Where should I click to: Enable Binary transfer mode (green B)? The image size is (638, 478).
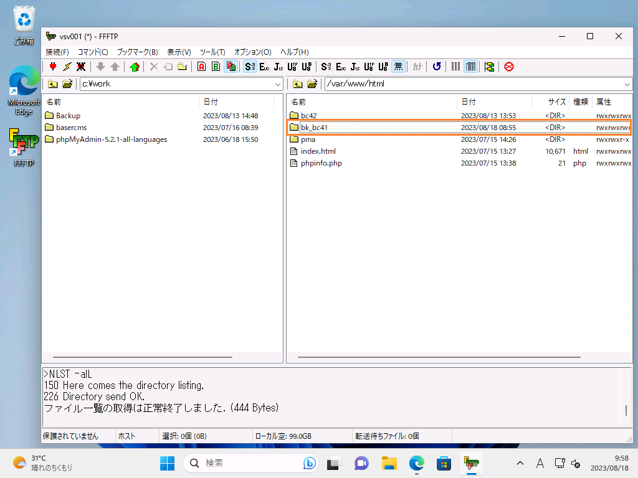216,67
